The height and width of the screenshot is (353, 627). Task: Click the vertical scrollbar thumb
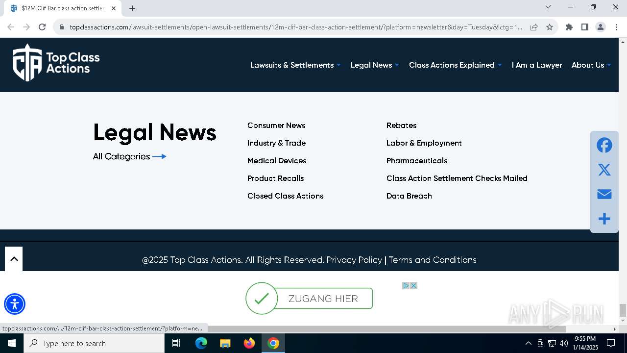(623, 310)
